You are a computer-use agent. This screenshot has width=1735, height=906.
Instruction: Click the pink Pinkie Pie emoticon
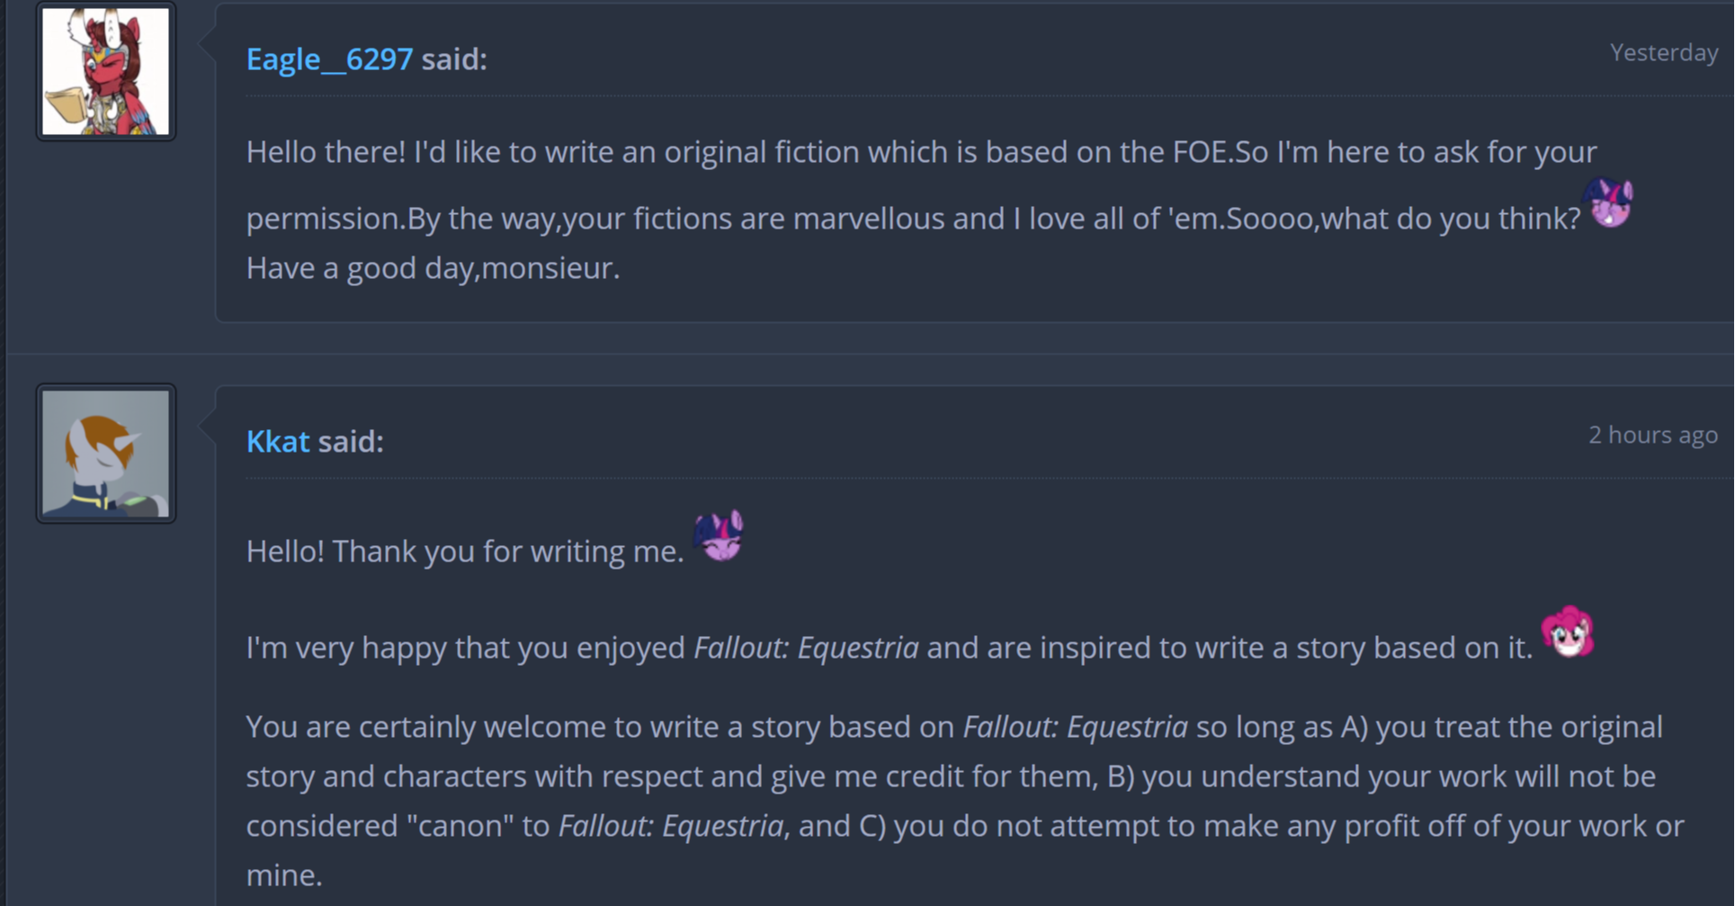click(x=1568, y=632)
